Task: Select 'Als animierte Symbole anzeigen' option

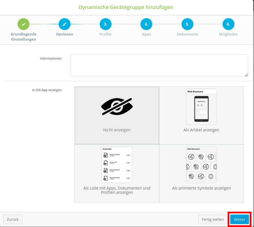Action: tap(201, 188)
